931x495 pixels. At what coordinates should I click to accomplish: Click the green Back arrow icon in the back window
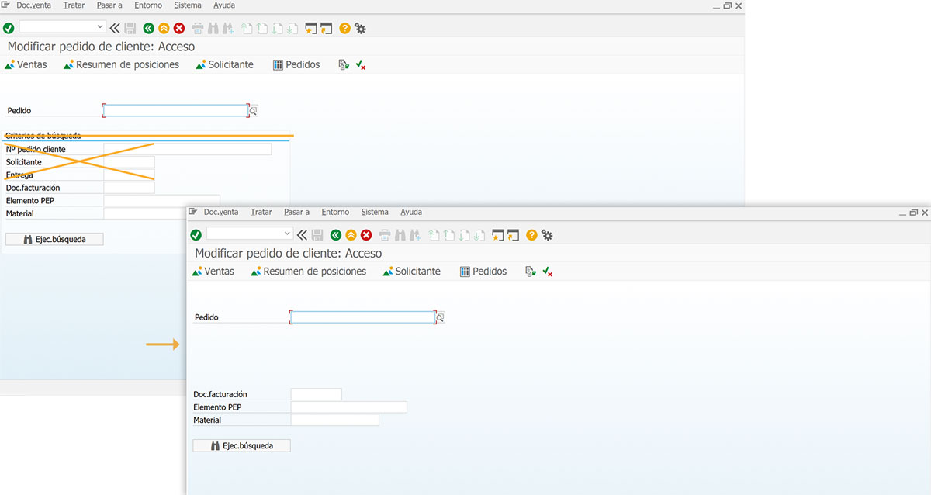(x=149, y=29)
